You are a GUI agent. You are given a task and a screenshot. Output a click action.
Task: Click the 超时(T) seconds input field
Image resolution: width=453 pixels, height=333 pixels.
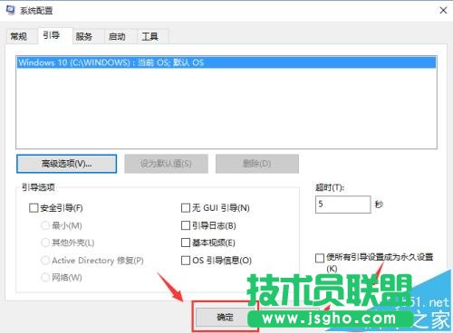pos(342,205)
